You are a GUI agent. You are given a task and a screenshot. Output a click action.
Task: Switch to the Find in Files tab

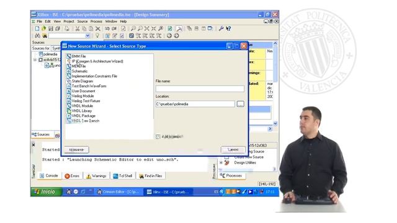(x=151, y=176)
